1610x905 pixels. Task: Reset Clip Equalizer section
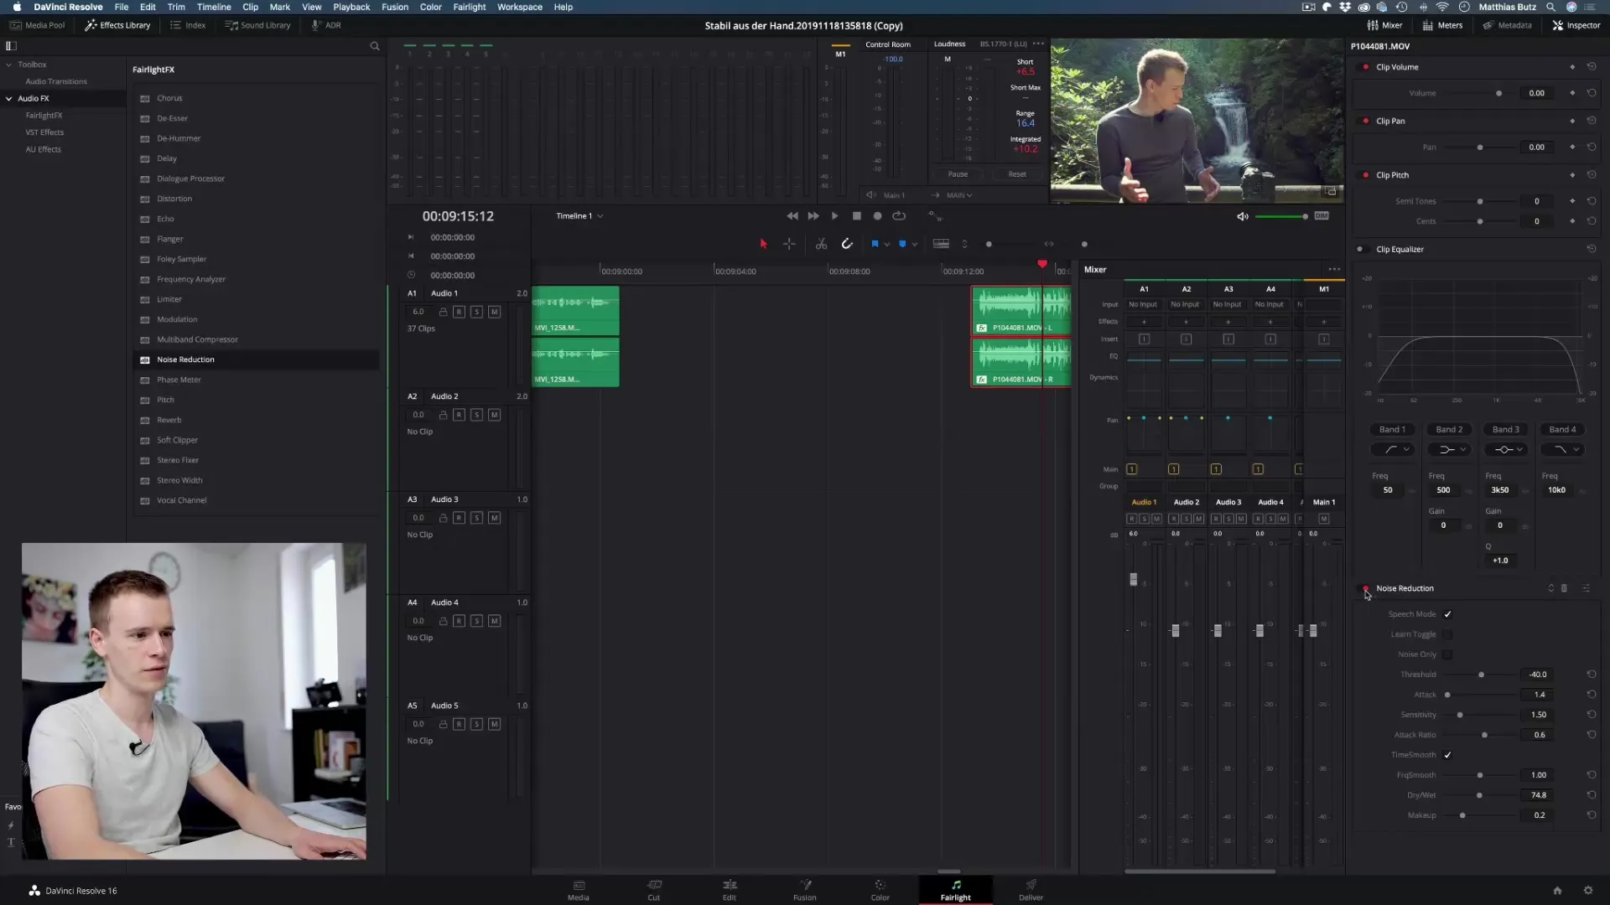coord(1591,249)
